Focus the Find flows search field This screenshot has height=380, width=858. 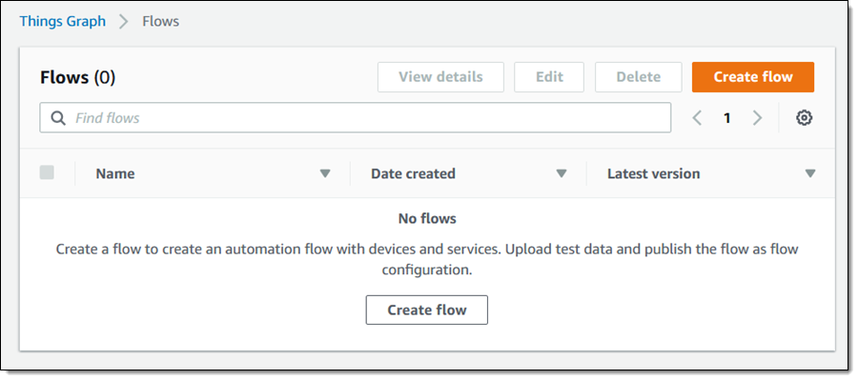point(356,117)
